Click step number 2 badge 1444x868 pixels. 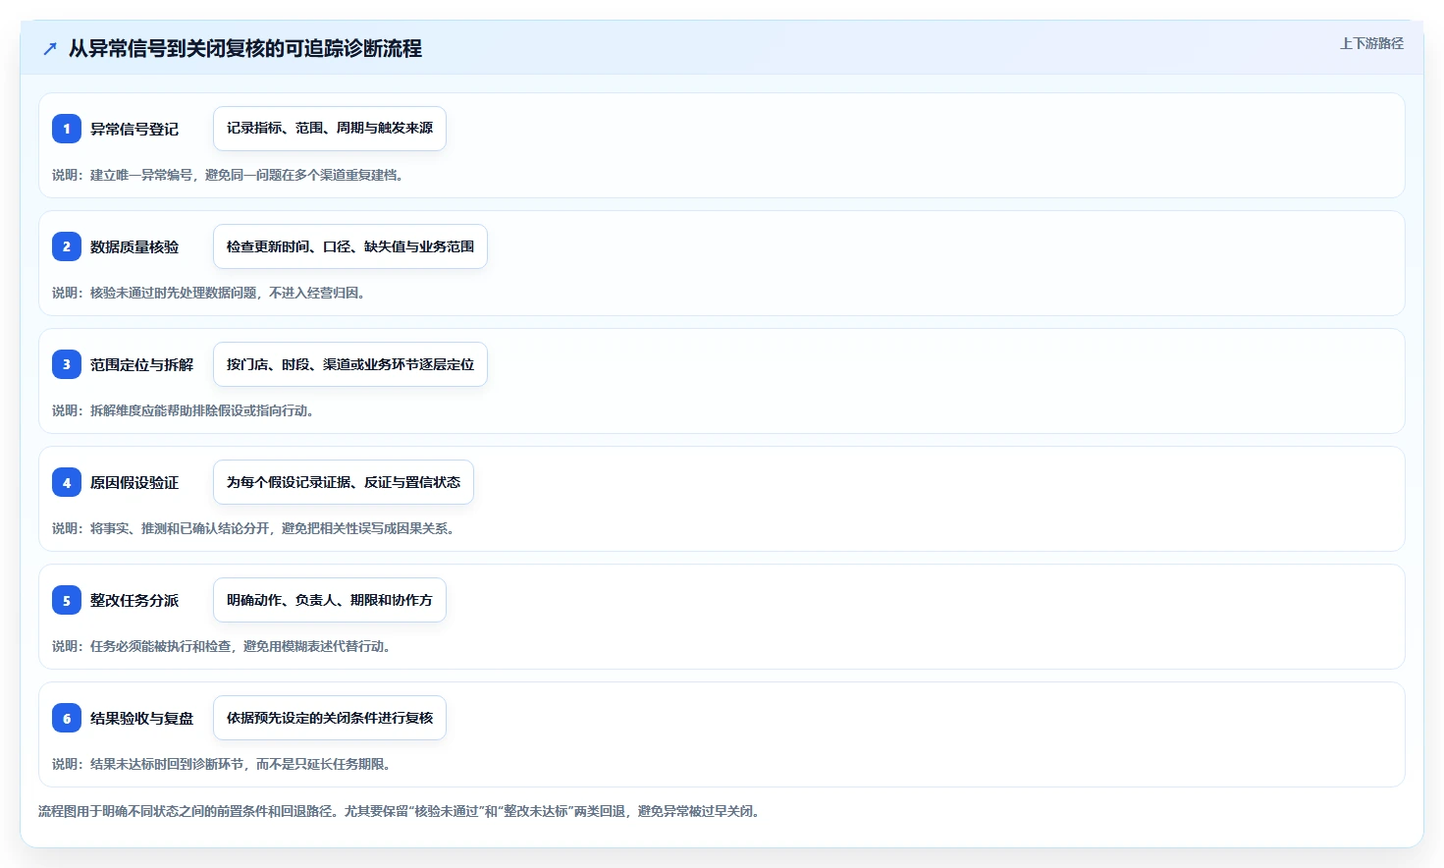coord(67,246)
